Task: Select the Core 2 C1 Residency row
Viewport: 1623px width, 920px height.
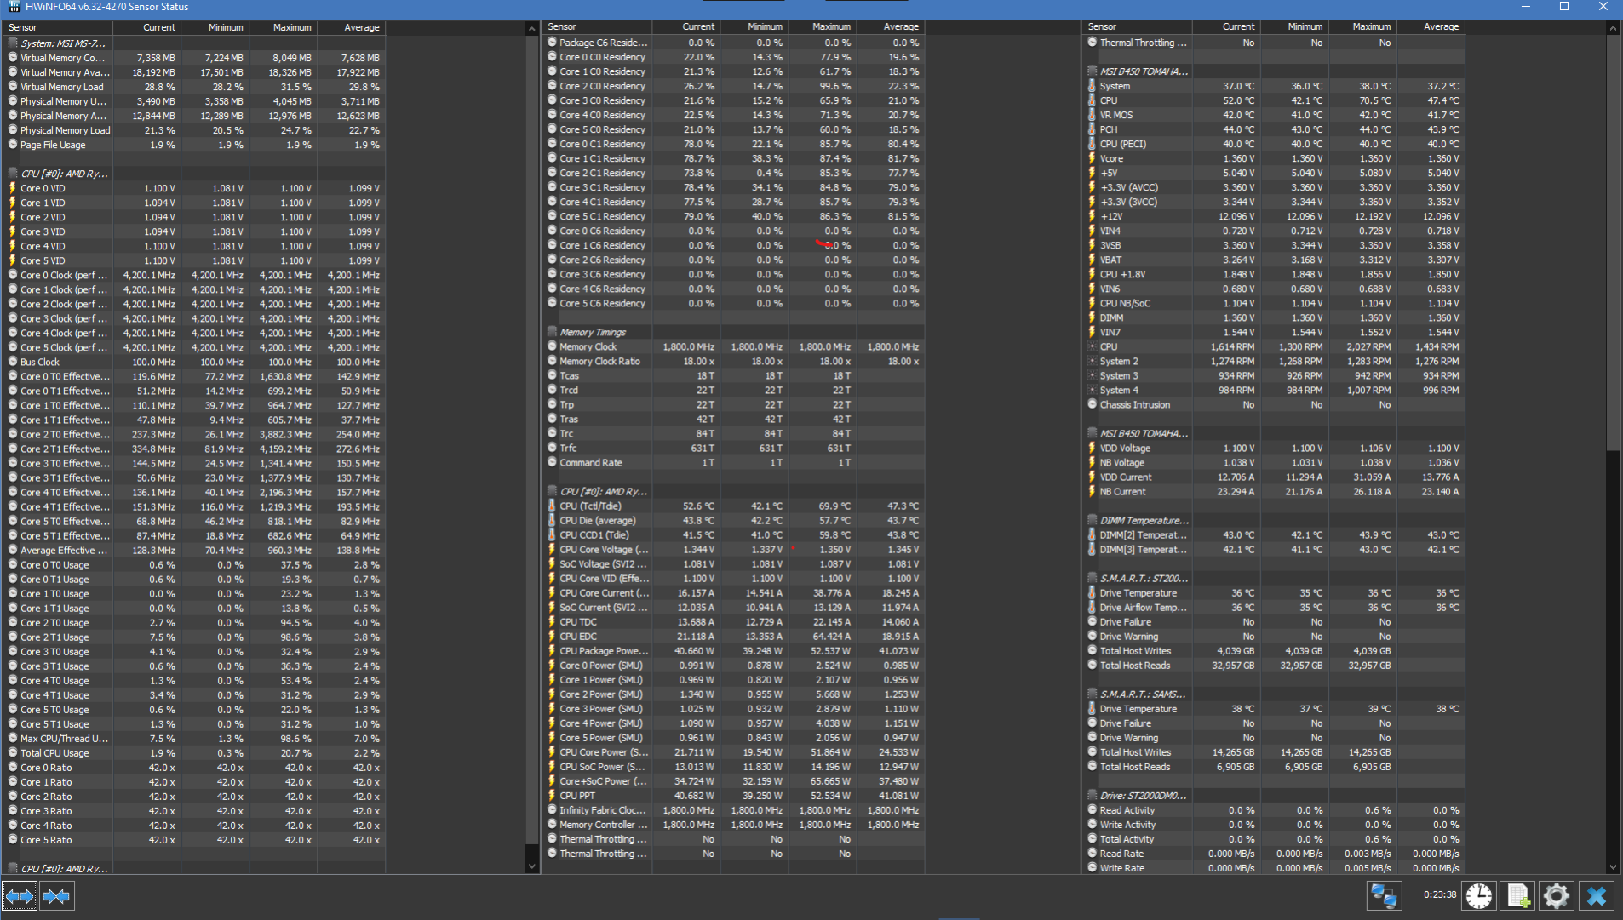Action: pyautogui.click(x=734, y=173)
